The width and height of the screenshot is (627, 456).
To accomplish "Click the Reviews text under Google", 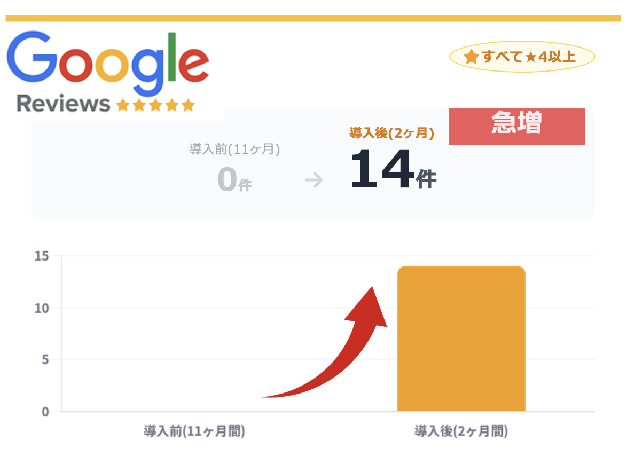I will (63, 104).
